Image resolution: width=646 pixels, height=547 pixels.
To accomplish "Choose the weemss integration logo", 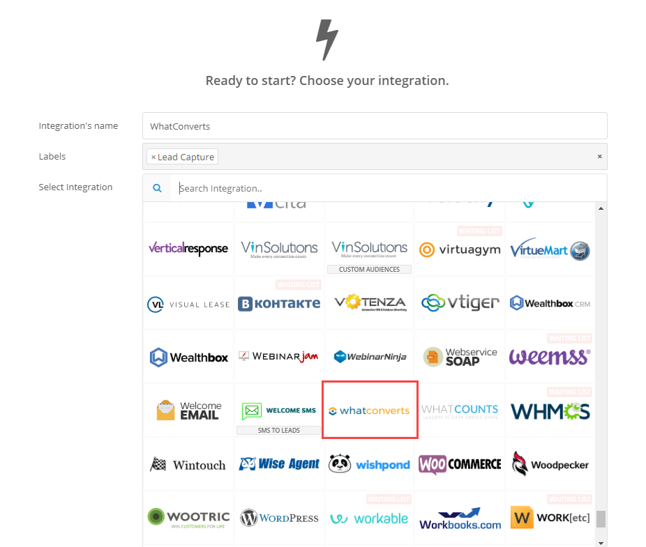I will (x=550, y=357).
